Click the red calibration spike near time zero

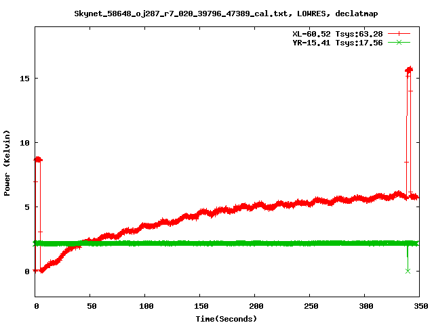(x=38, y=160)
